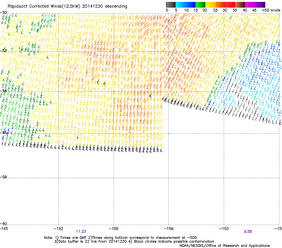
Task: Click the red 30-35 knots legend swatch
Action: (230, 5)
